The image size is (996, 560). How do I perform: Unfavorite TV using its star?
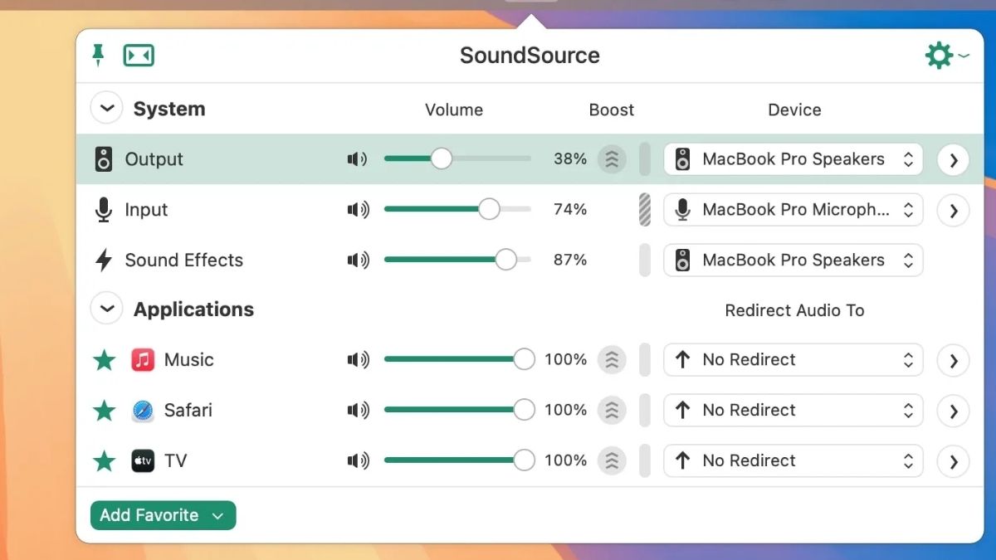[x=104, y=460]
